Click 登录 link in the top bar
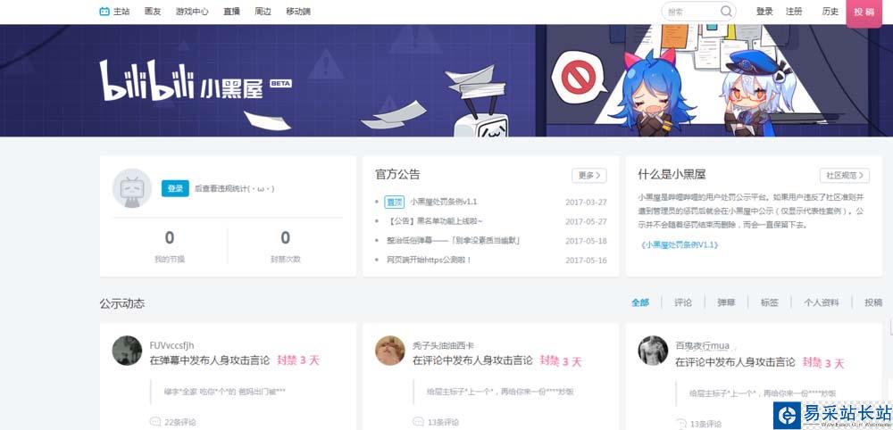Image resolution: width=893 pixels, height=430 pixels. point(764,12)
